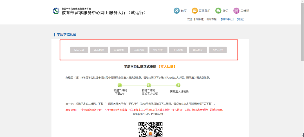Select the 上传材料 step tab
304x137 pixels.
click(178, 50)
